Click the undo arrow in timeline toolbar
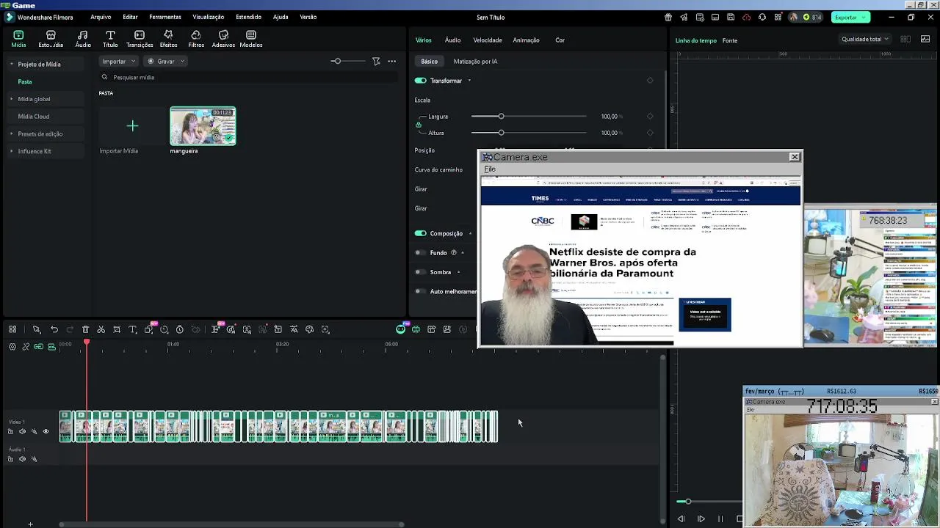This screenshot has width=940, height=528. pos(54,330)
